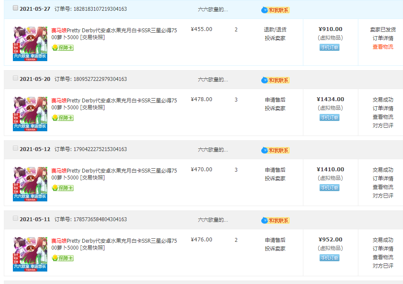This screenshot has height=284, width=403.
Task: Click 申请售后 for the ¥1410.00 order
Action: pyautogui.click(x=275, y=170)
